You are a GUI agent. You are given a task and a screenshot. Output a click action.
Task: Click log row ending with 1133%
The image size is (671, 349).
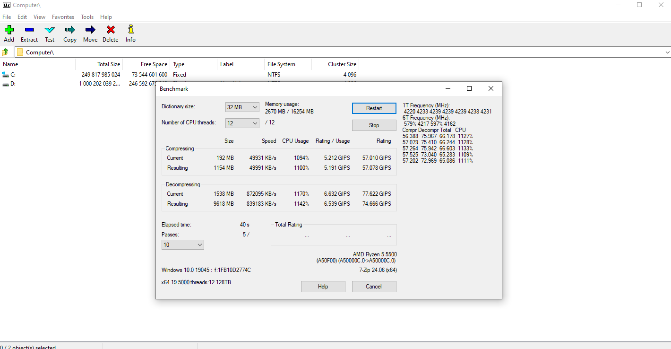[x=438, y=148]
